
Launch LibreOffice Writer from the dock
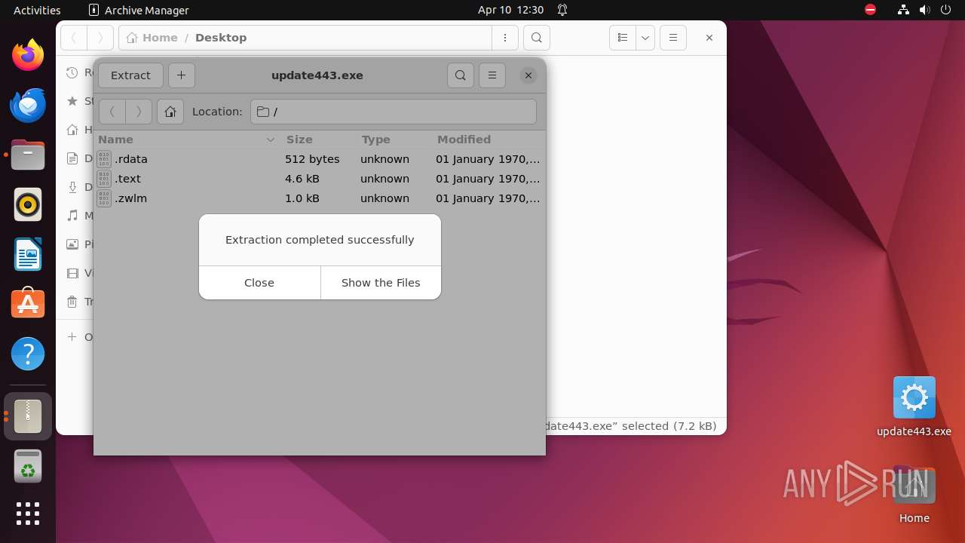coord(28,254)
